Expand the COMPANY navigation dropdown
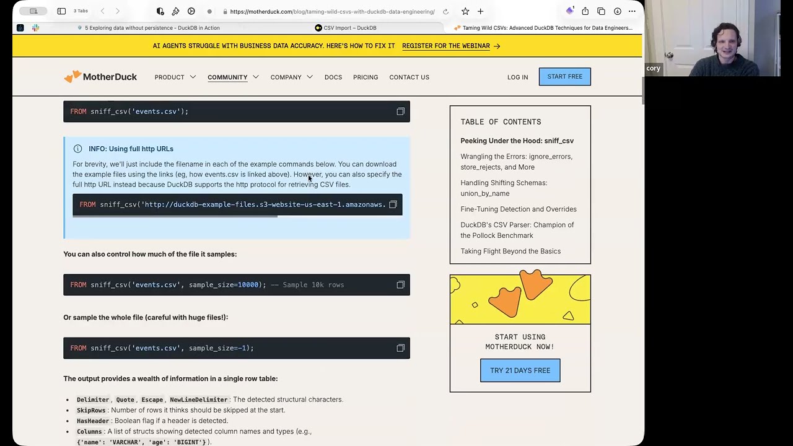793x446 pixels. click(x=291, y=77)
